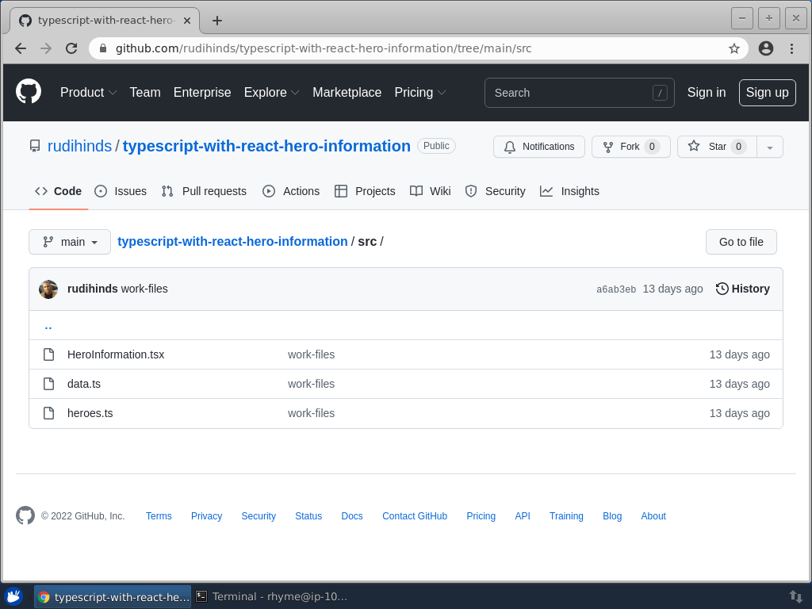Image resolution: width=812 pixels, height=609 pixels.
Task: Bookmark this page with the star icon
Action: (733, 48)
